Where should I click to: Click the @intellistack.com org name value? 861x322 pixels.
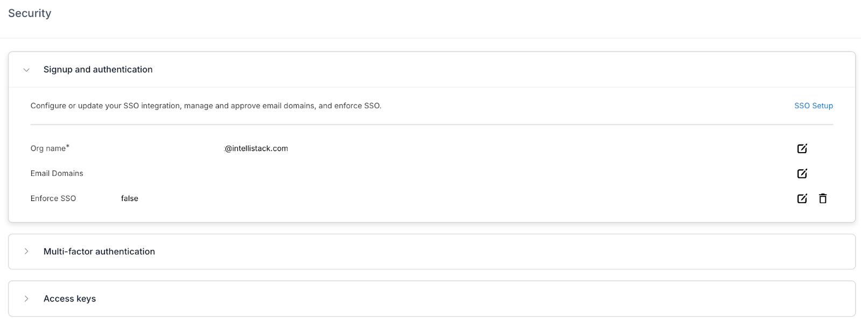point(256,148)
